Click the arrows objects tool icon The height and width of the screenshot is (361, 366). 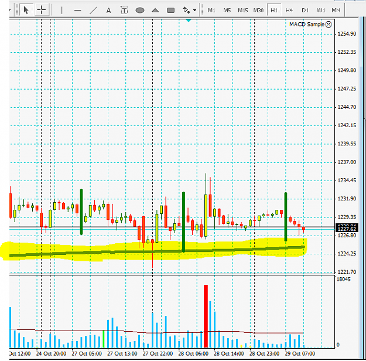click(x=186, y=11)
